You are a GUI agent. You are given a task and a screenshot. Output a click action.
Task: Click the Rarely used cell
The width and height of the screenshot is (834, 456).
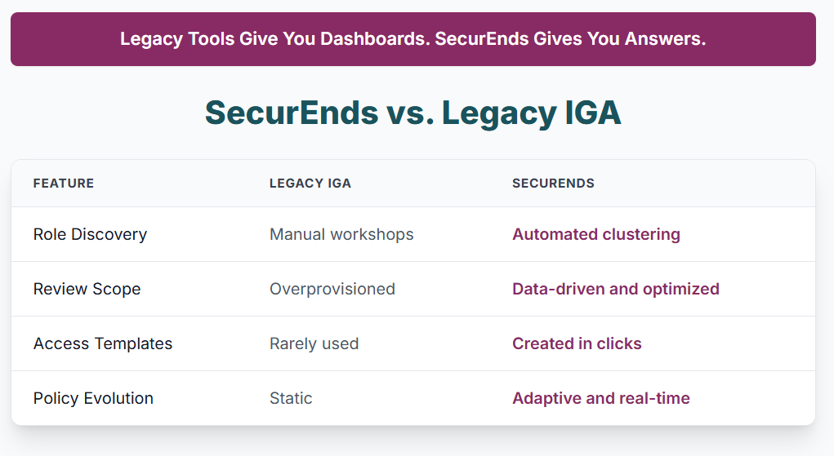314,344
